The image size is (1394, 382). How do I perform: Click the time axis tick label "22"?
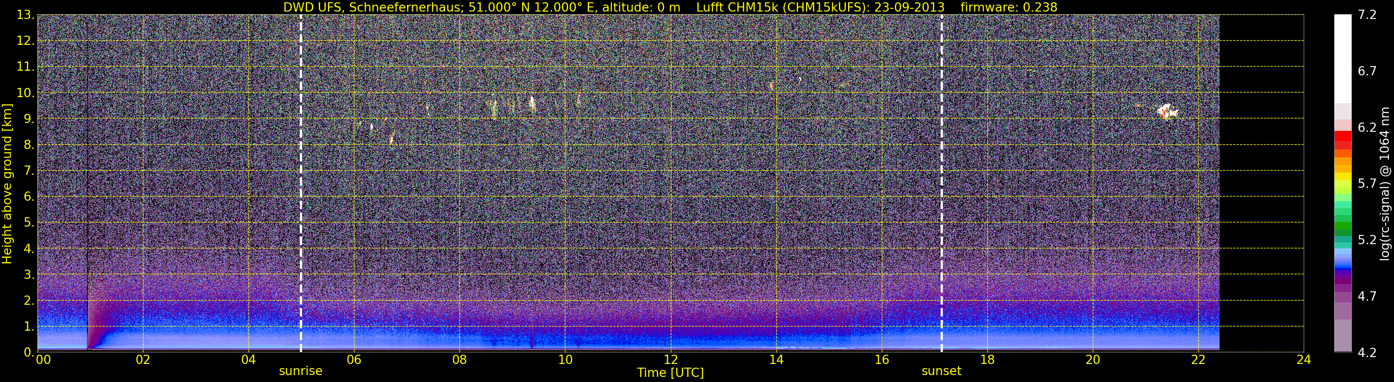click(1198, 360)
